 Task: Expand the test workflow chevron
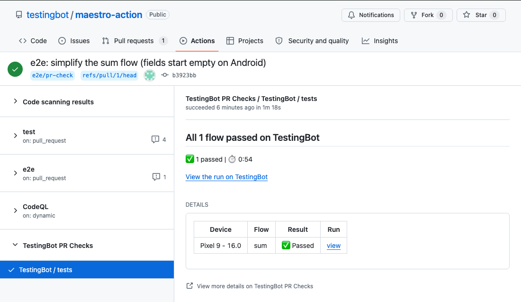click(15, 136)
